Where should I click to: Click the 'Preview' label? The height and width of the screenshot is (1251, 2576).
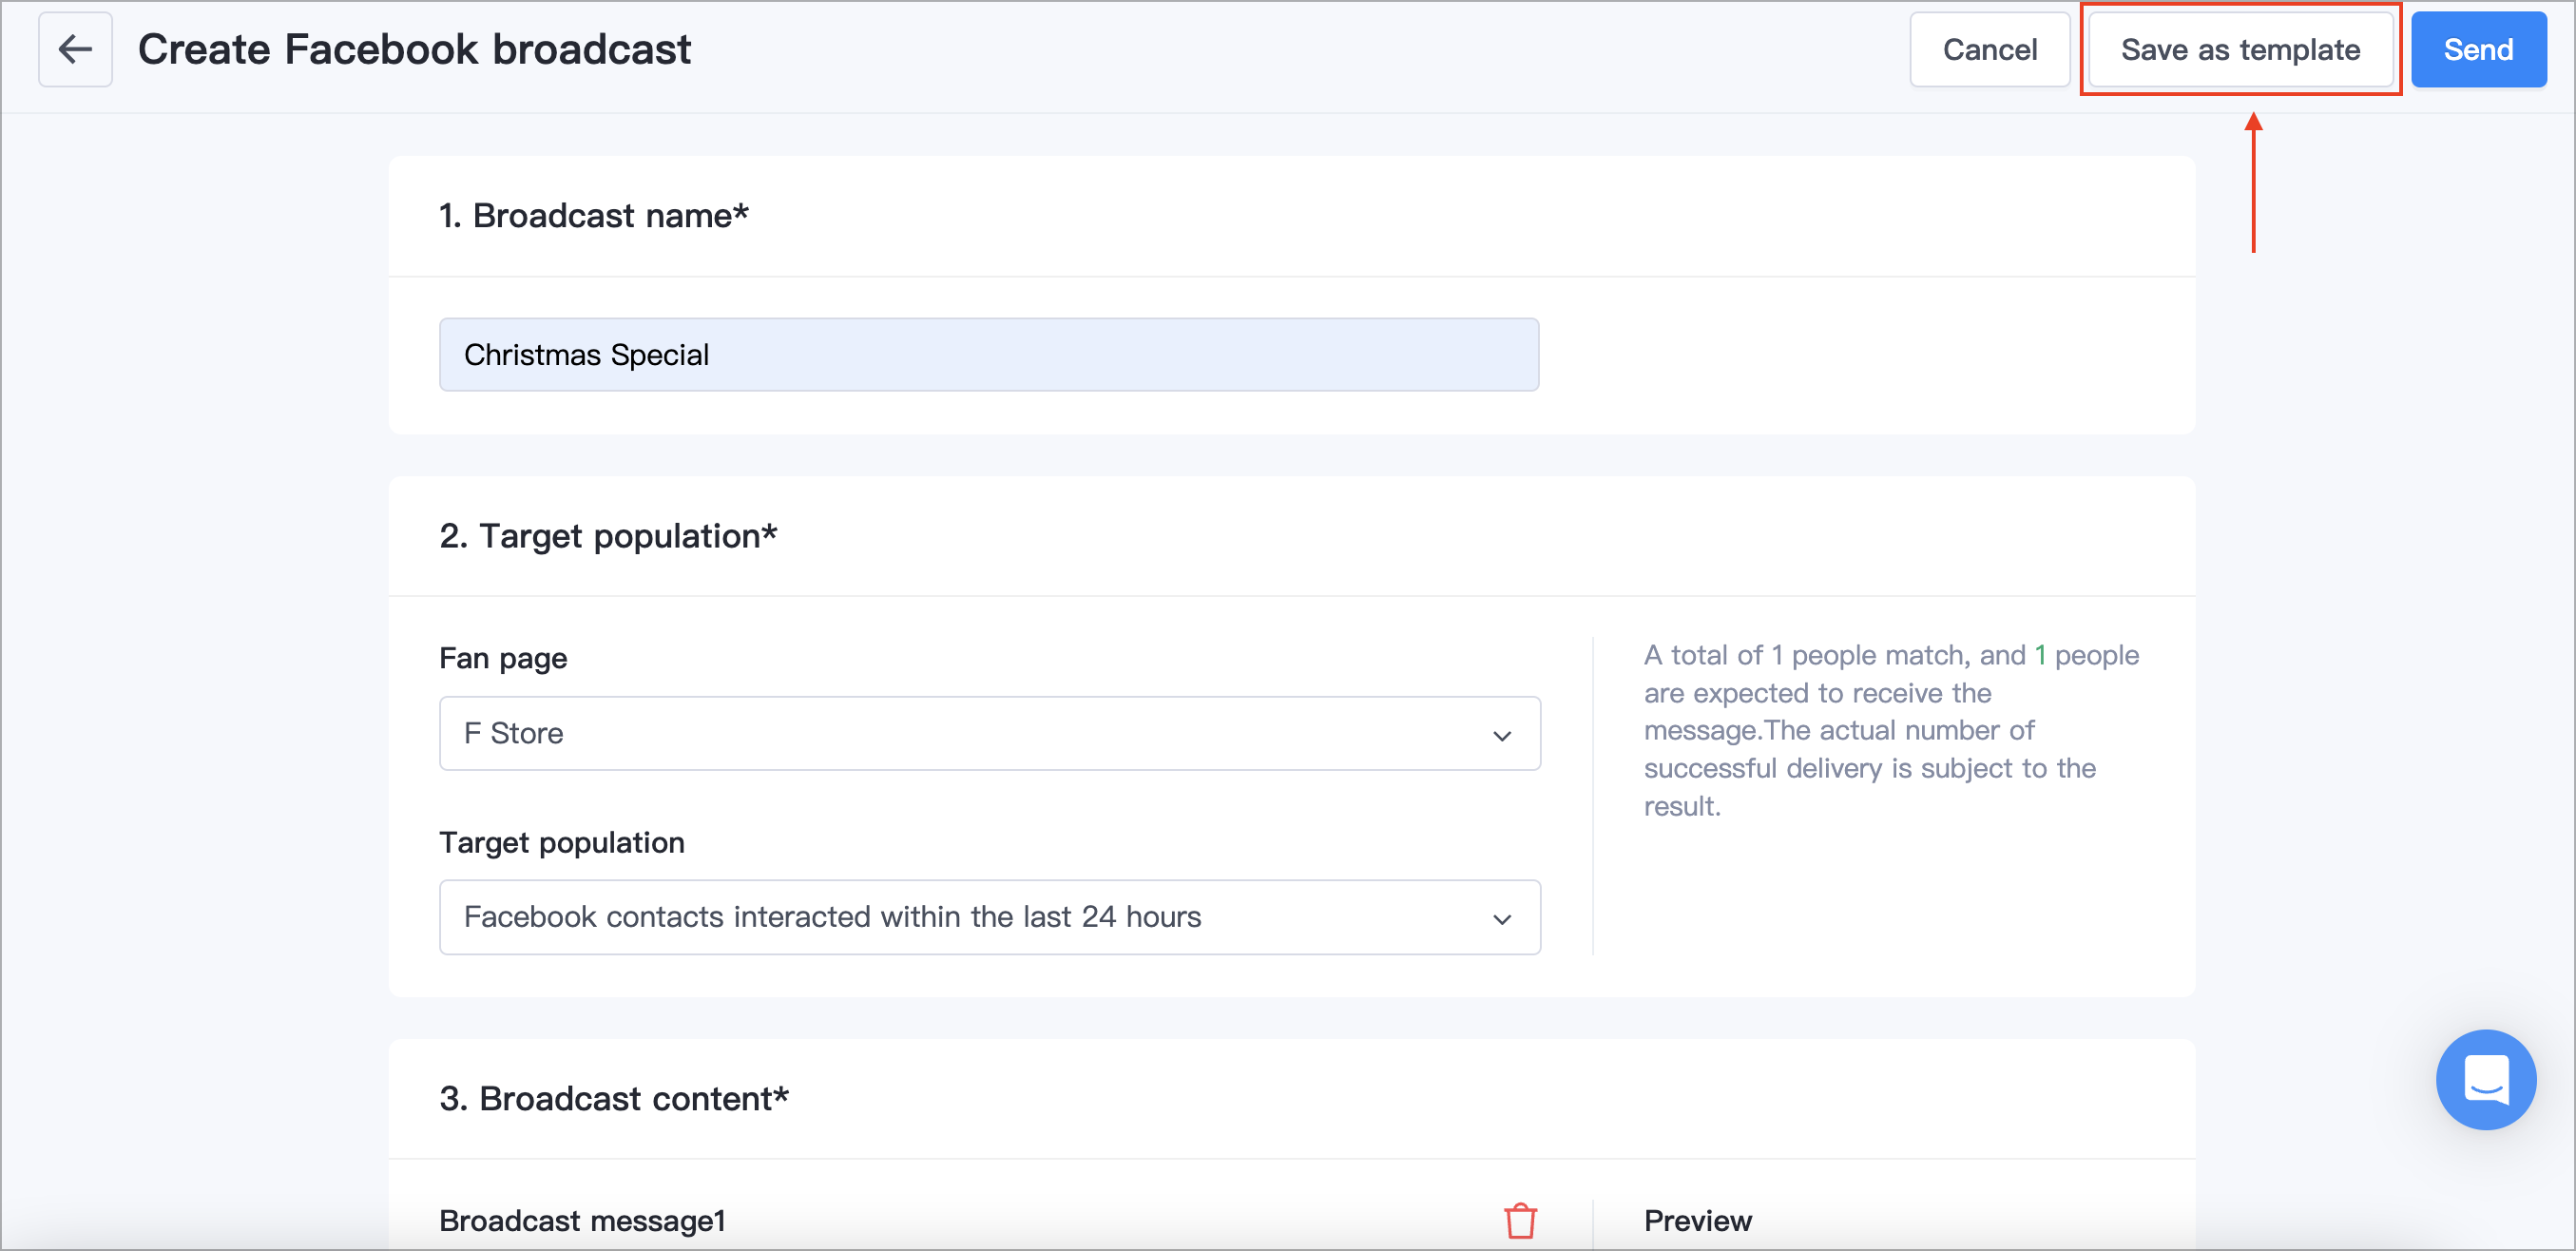coord(1698,1220)
